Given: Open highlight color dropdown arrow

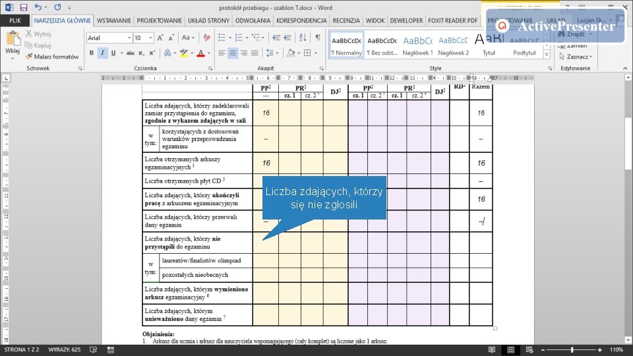Looking at the screenshot, I should (192, 53).
